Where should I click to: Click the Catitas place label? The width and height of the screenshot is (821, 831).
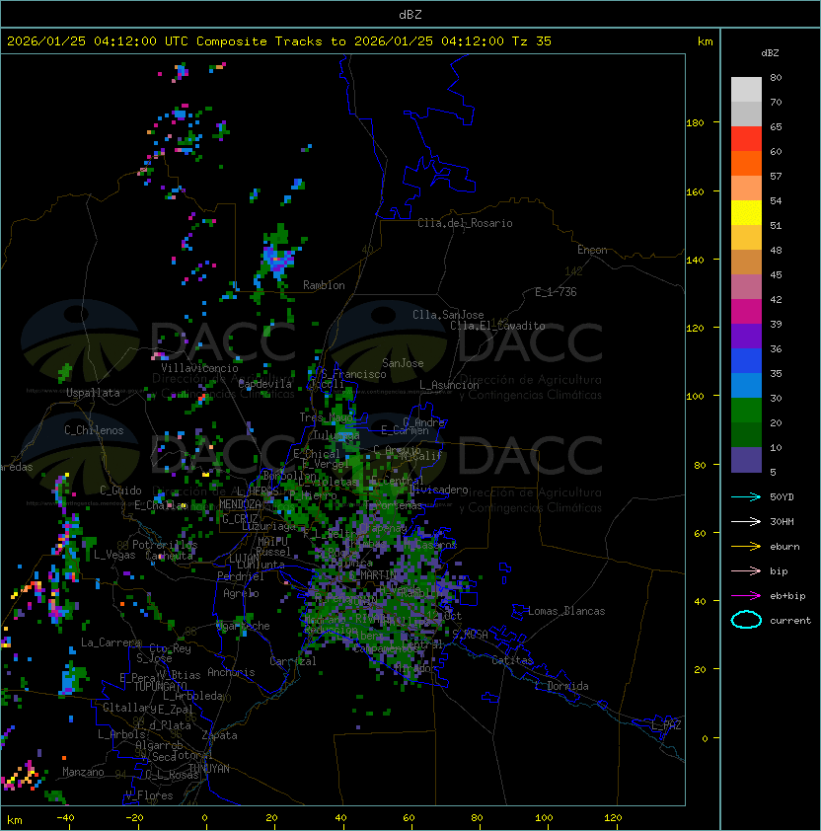click(512, 660)
